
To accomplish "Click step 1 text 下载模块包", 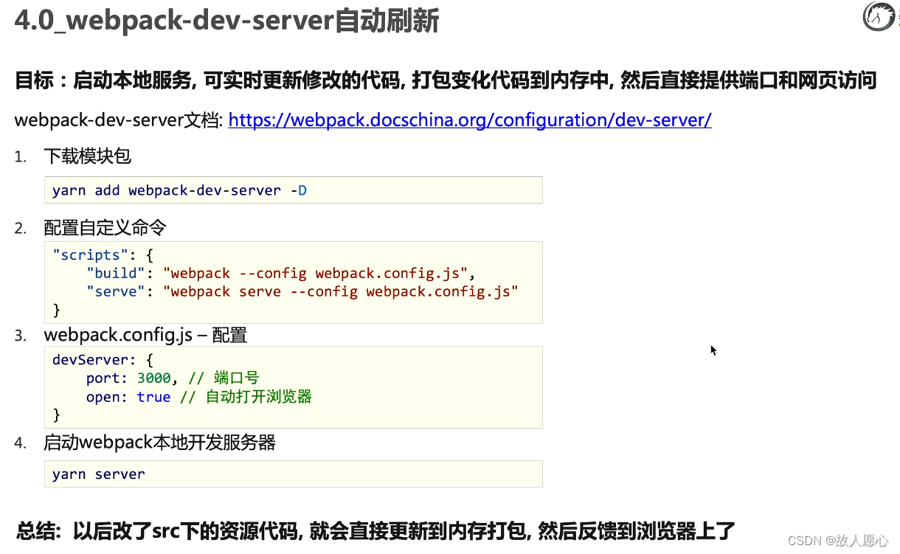I will pyautogui.click(x=88, y=156).
